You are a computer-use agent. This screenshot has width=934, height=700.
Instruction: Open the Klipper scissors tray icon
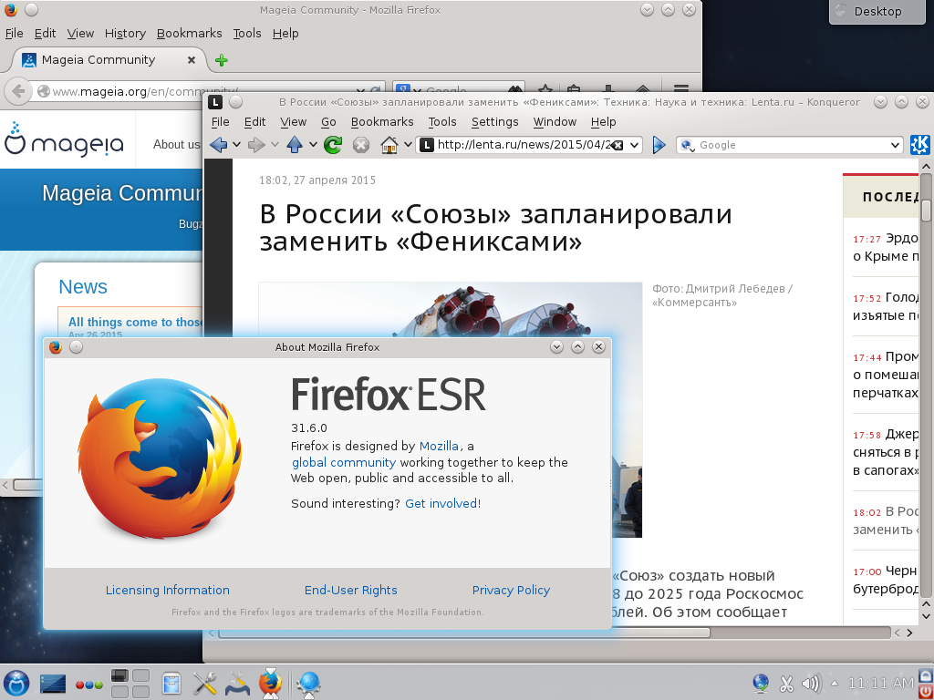pyautogui.click(x=787, y=684)
